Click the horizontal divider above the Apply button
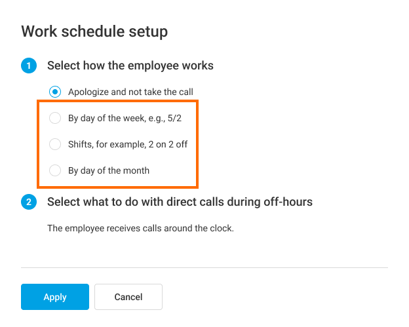This screenshot has width=409, height=327. [x=204, y=267]
